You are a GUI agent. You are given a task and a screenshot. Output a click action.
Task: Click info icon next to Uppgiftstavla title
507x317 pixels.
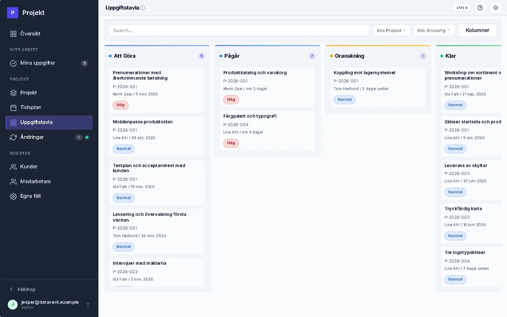pyautogui.click(x=143, y=8)
